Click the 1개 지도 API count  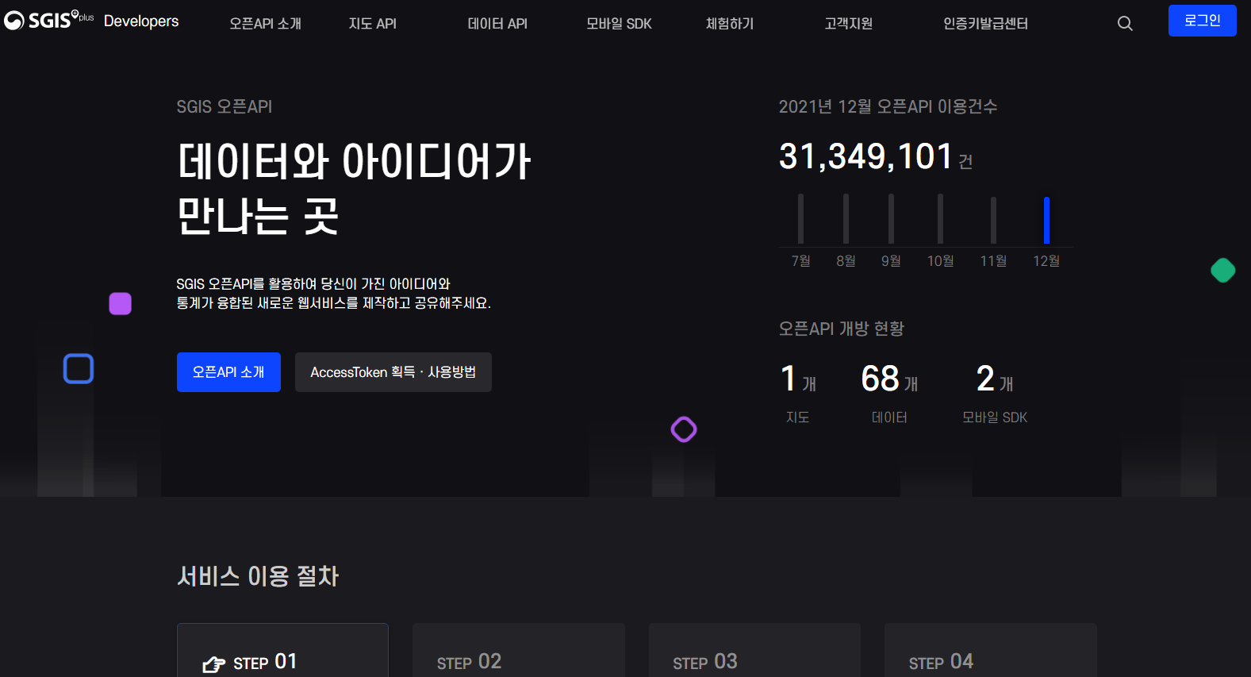pyautogui.click(x=798, y=393)
